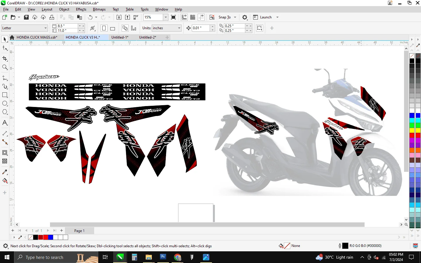Open the Object menu
Image resolution: width=421 pixels, height=263 pixels.
pyautogui.click(x=64, y=9)
